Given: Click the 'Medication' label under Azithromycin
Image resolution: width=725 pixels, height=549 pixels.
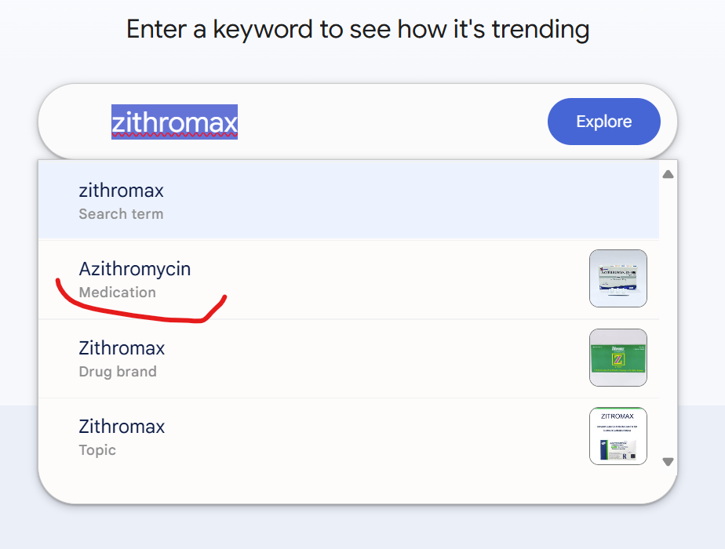Looking at the screenshot, I should pyautogui.click(x=117, y=293).
